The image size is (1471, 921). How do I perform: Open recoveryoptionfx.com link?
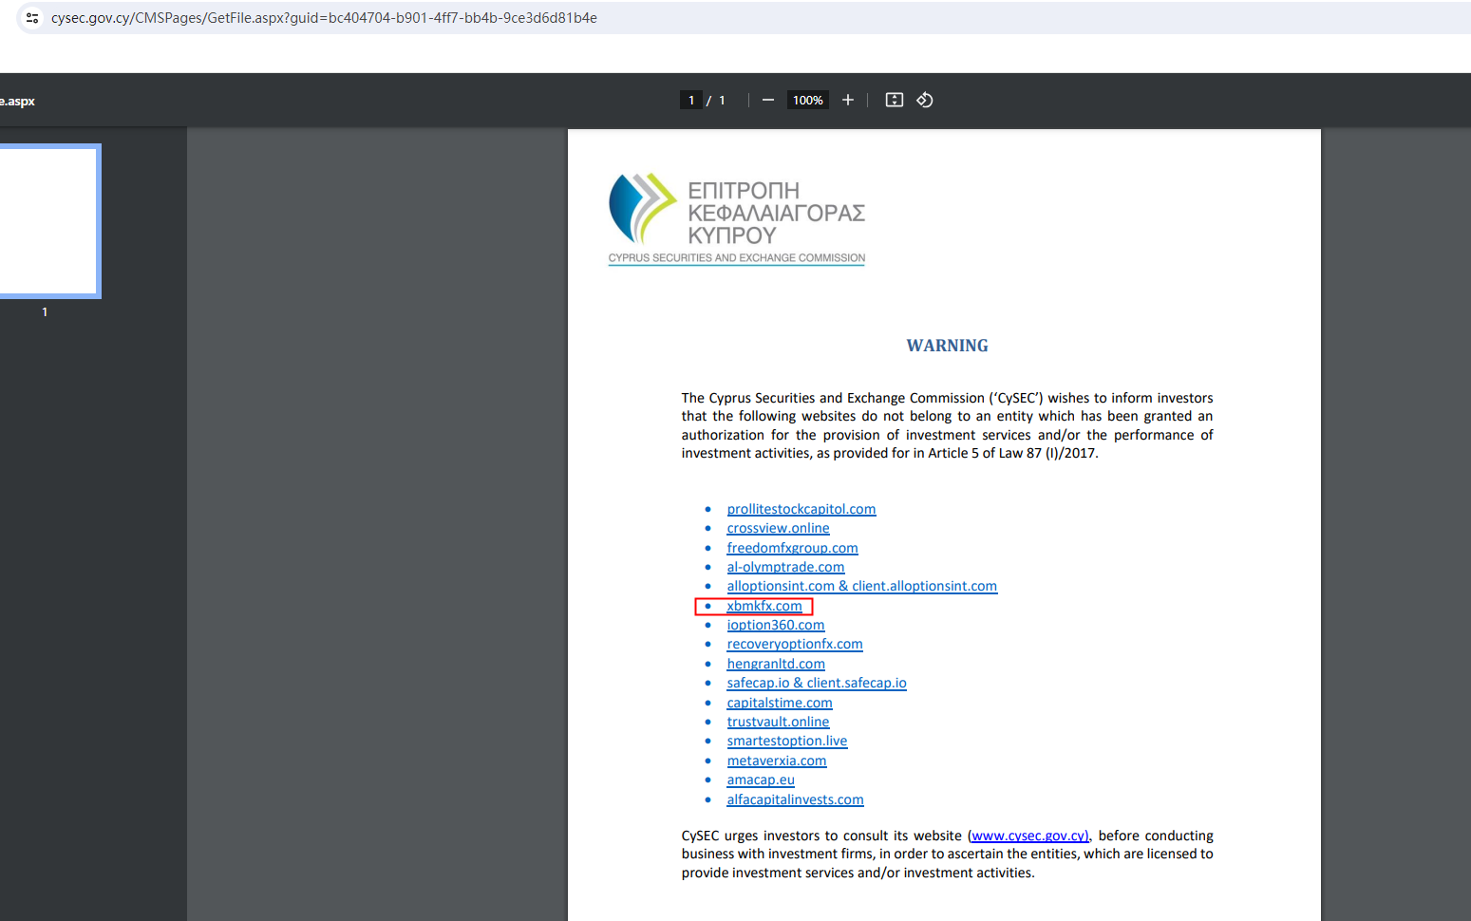pos(795,644)
